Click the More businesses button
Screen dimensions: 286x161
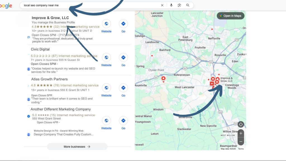(x=77, y=146)
